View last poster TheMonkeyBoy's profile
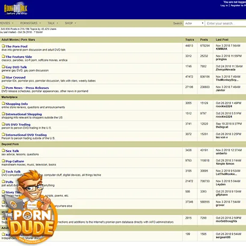The image size is (246, 246). (227, 80)
